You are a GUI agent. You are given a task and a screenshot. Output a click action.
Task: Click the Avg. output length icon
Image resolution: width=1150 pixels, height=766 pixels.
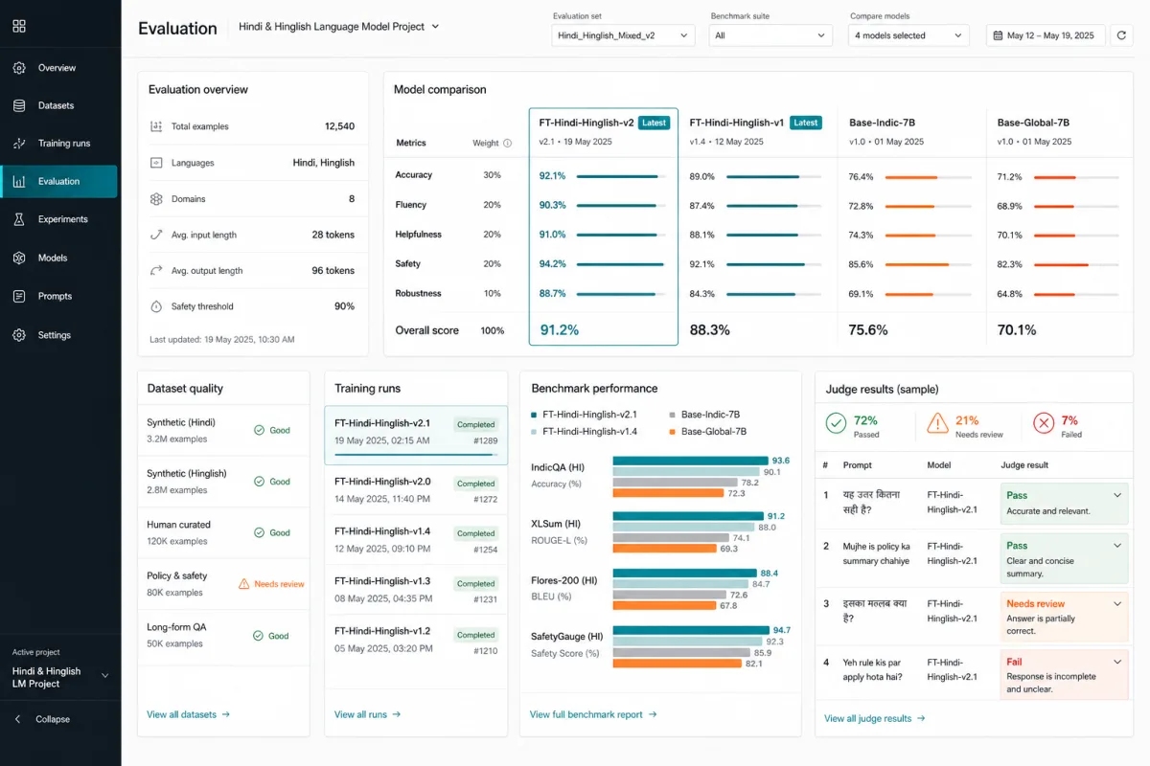pos(156,271)
